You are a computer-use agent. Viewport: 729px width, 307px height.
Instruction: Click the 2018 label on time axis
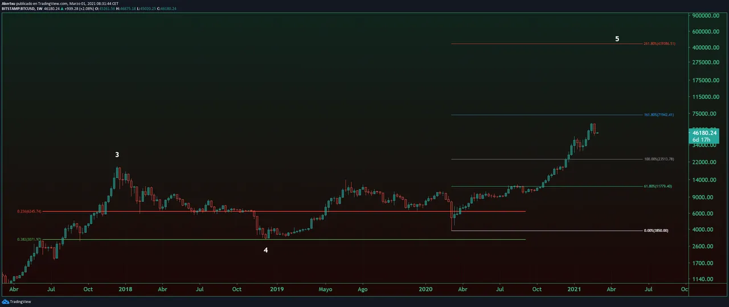(125, 289)
